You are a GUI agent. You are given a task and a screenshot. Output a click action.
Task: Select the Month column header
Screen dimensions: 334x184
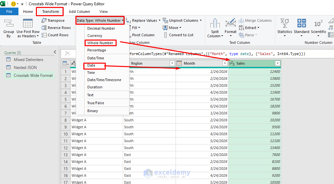202,63
